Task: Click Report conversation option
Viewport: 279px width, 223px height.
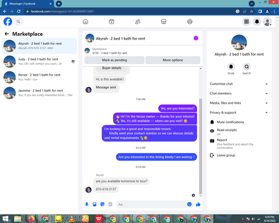Action: tap(239, 143)
